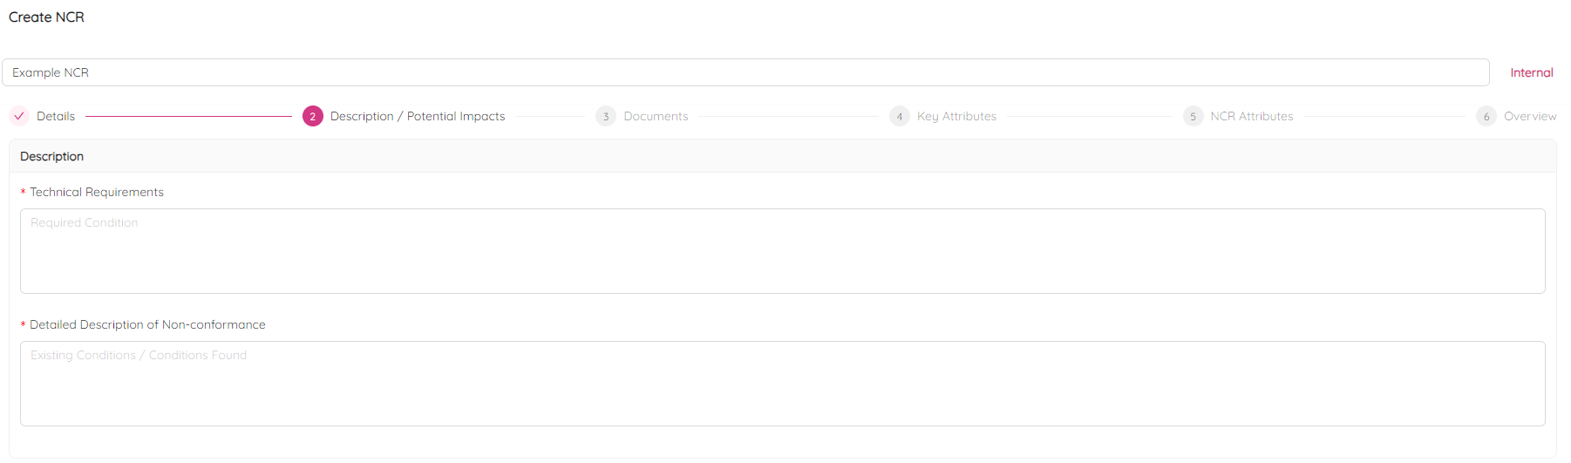Click the step 5 NCR Attributes number icon
Image resolution: width=1571 pixels, height=463 pixels.
(1193, 116)
